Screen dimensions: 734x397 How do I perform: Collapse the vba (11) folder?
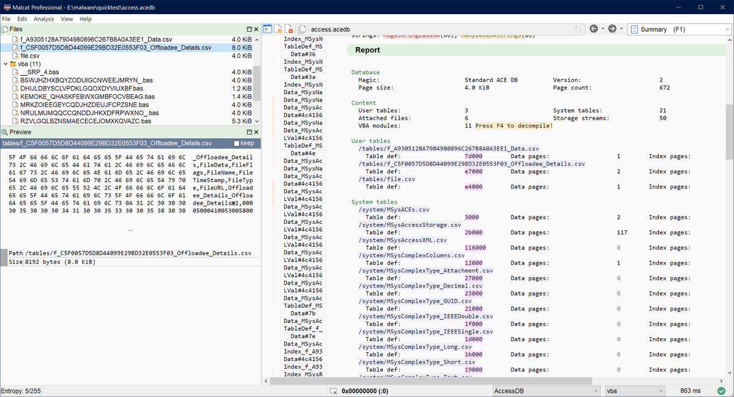coord(6,64)
